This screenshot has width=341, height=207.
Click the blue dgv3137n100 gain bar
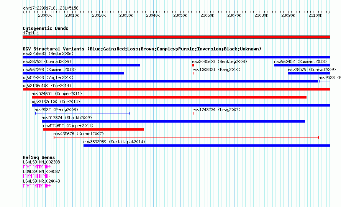(181, 105)
